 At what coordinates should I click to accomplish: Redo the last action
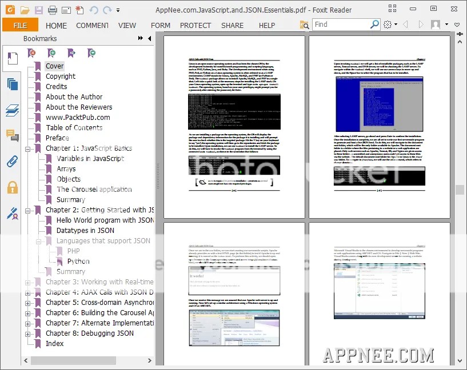coord(106,10)
